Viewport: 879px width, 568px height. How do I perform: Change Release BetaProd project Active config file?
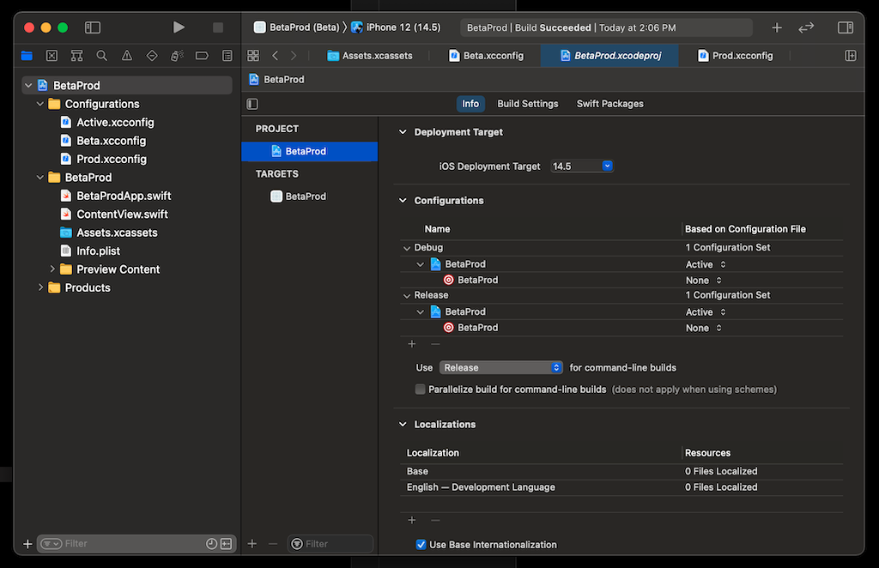click(706, 312)
